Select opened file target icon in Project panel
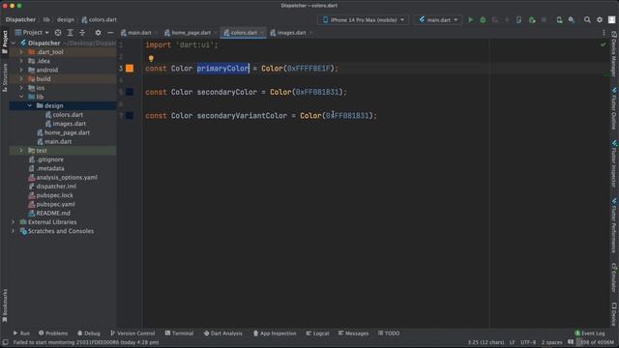 (58, 33)
